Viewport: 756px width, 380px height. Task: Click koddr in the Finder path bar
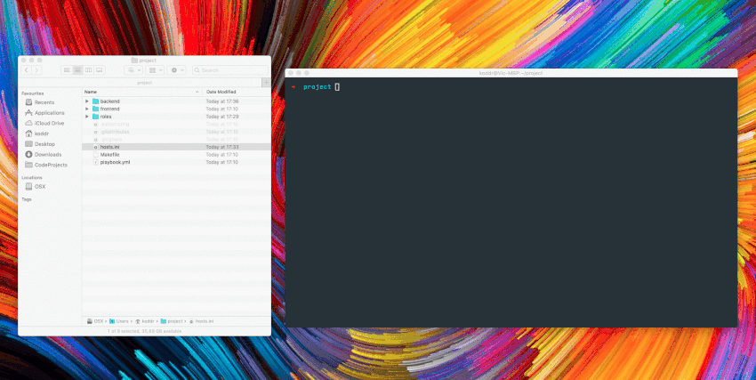145,321
